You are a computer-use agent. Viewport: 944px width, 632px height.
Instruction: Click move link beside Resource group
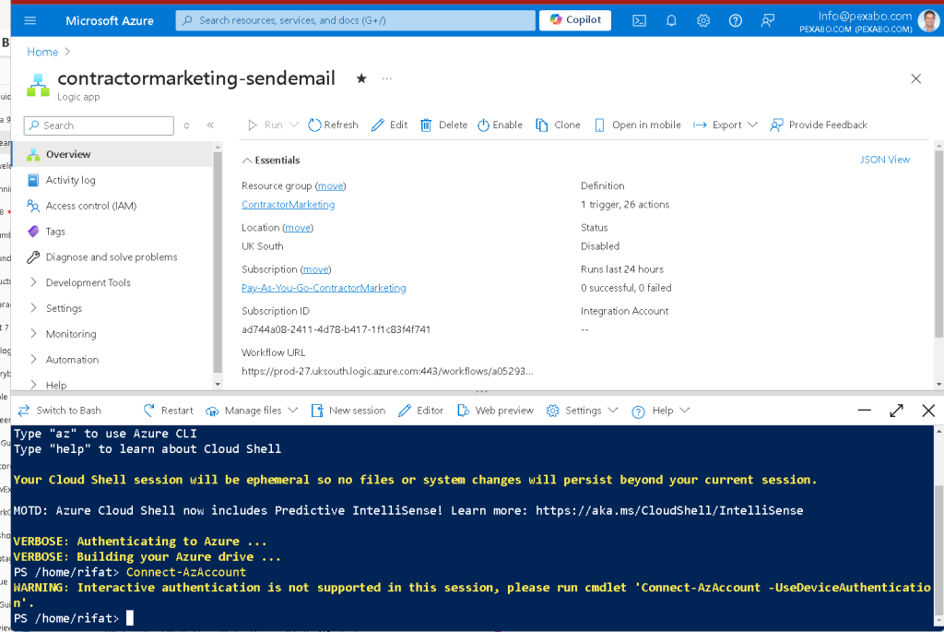(331, 186)
